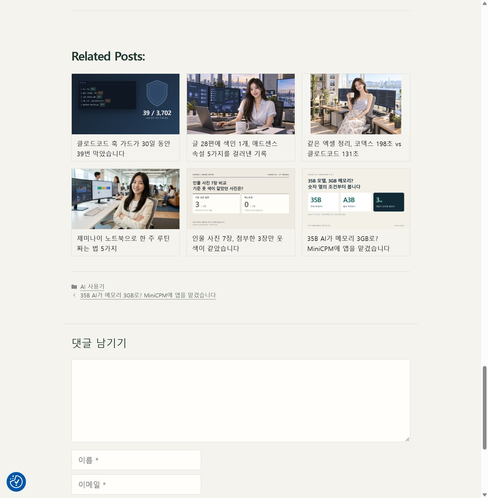Click the 35B 모델, 3GB 메모리 thumbnail

point(356,199)
